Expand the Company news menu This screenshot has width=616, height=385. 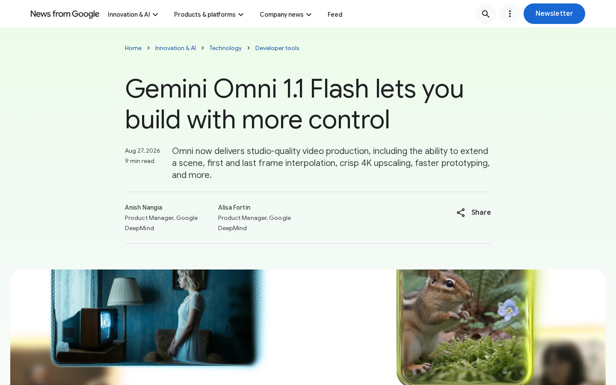(x=286, y=15)
